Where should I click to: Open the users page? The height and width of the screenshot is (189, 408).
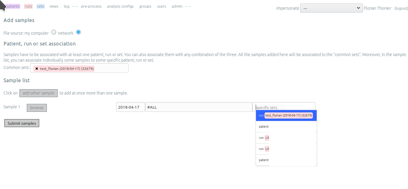(161, 6)
